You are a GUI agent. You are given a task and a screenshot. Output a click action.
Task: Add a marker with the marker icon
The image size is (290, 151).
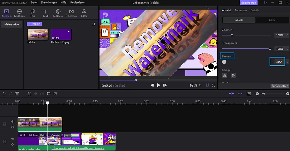click(x=55, y=94)
